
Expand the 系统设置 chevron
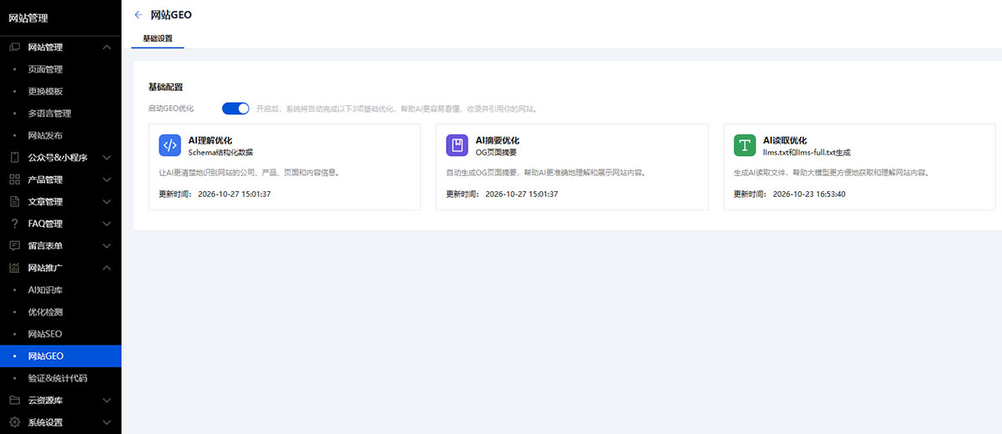point(106,422)
